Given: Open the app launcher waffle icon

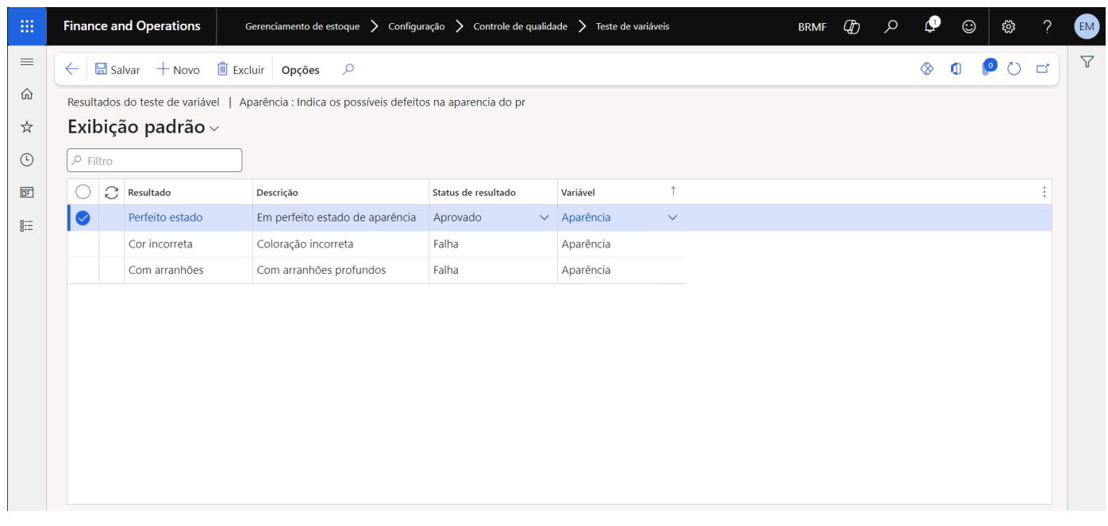Looking at the screenshot, I should (x=27, y=26).
